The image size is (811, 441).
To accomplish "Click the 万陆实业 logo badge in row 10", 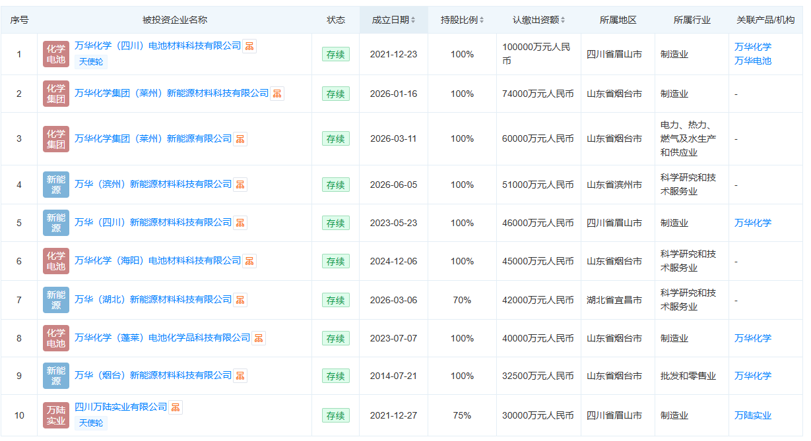I will click(x=56, y=415).
